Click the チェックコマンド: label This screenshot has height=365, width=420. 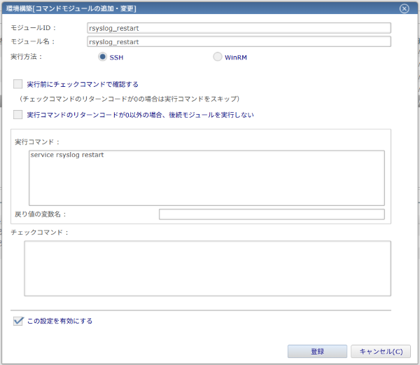tap(39, 232)
